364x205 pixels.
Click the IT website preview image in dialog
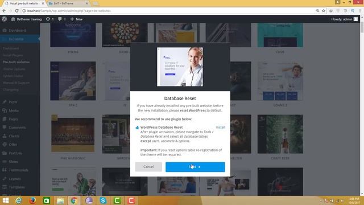point(180,67)
